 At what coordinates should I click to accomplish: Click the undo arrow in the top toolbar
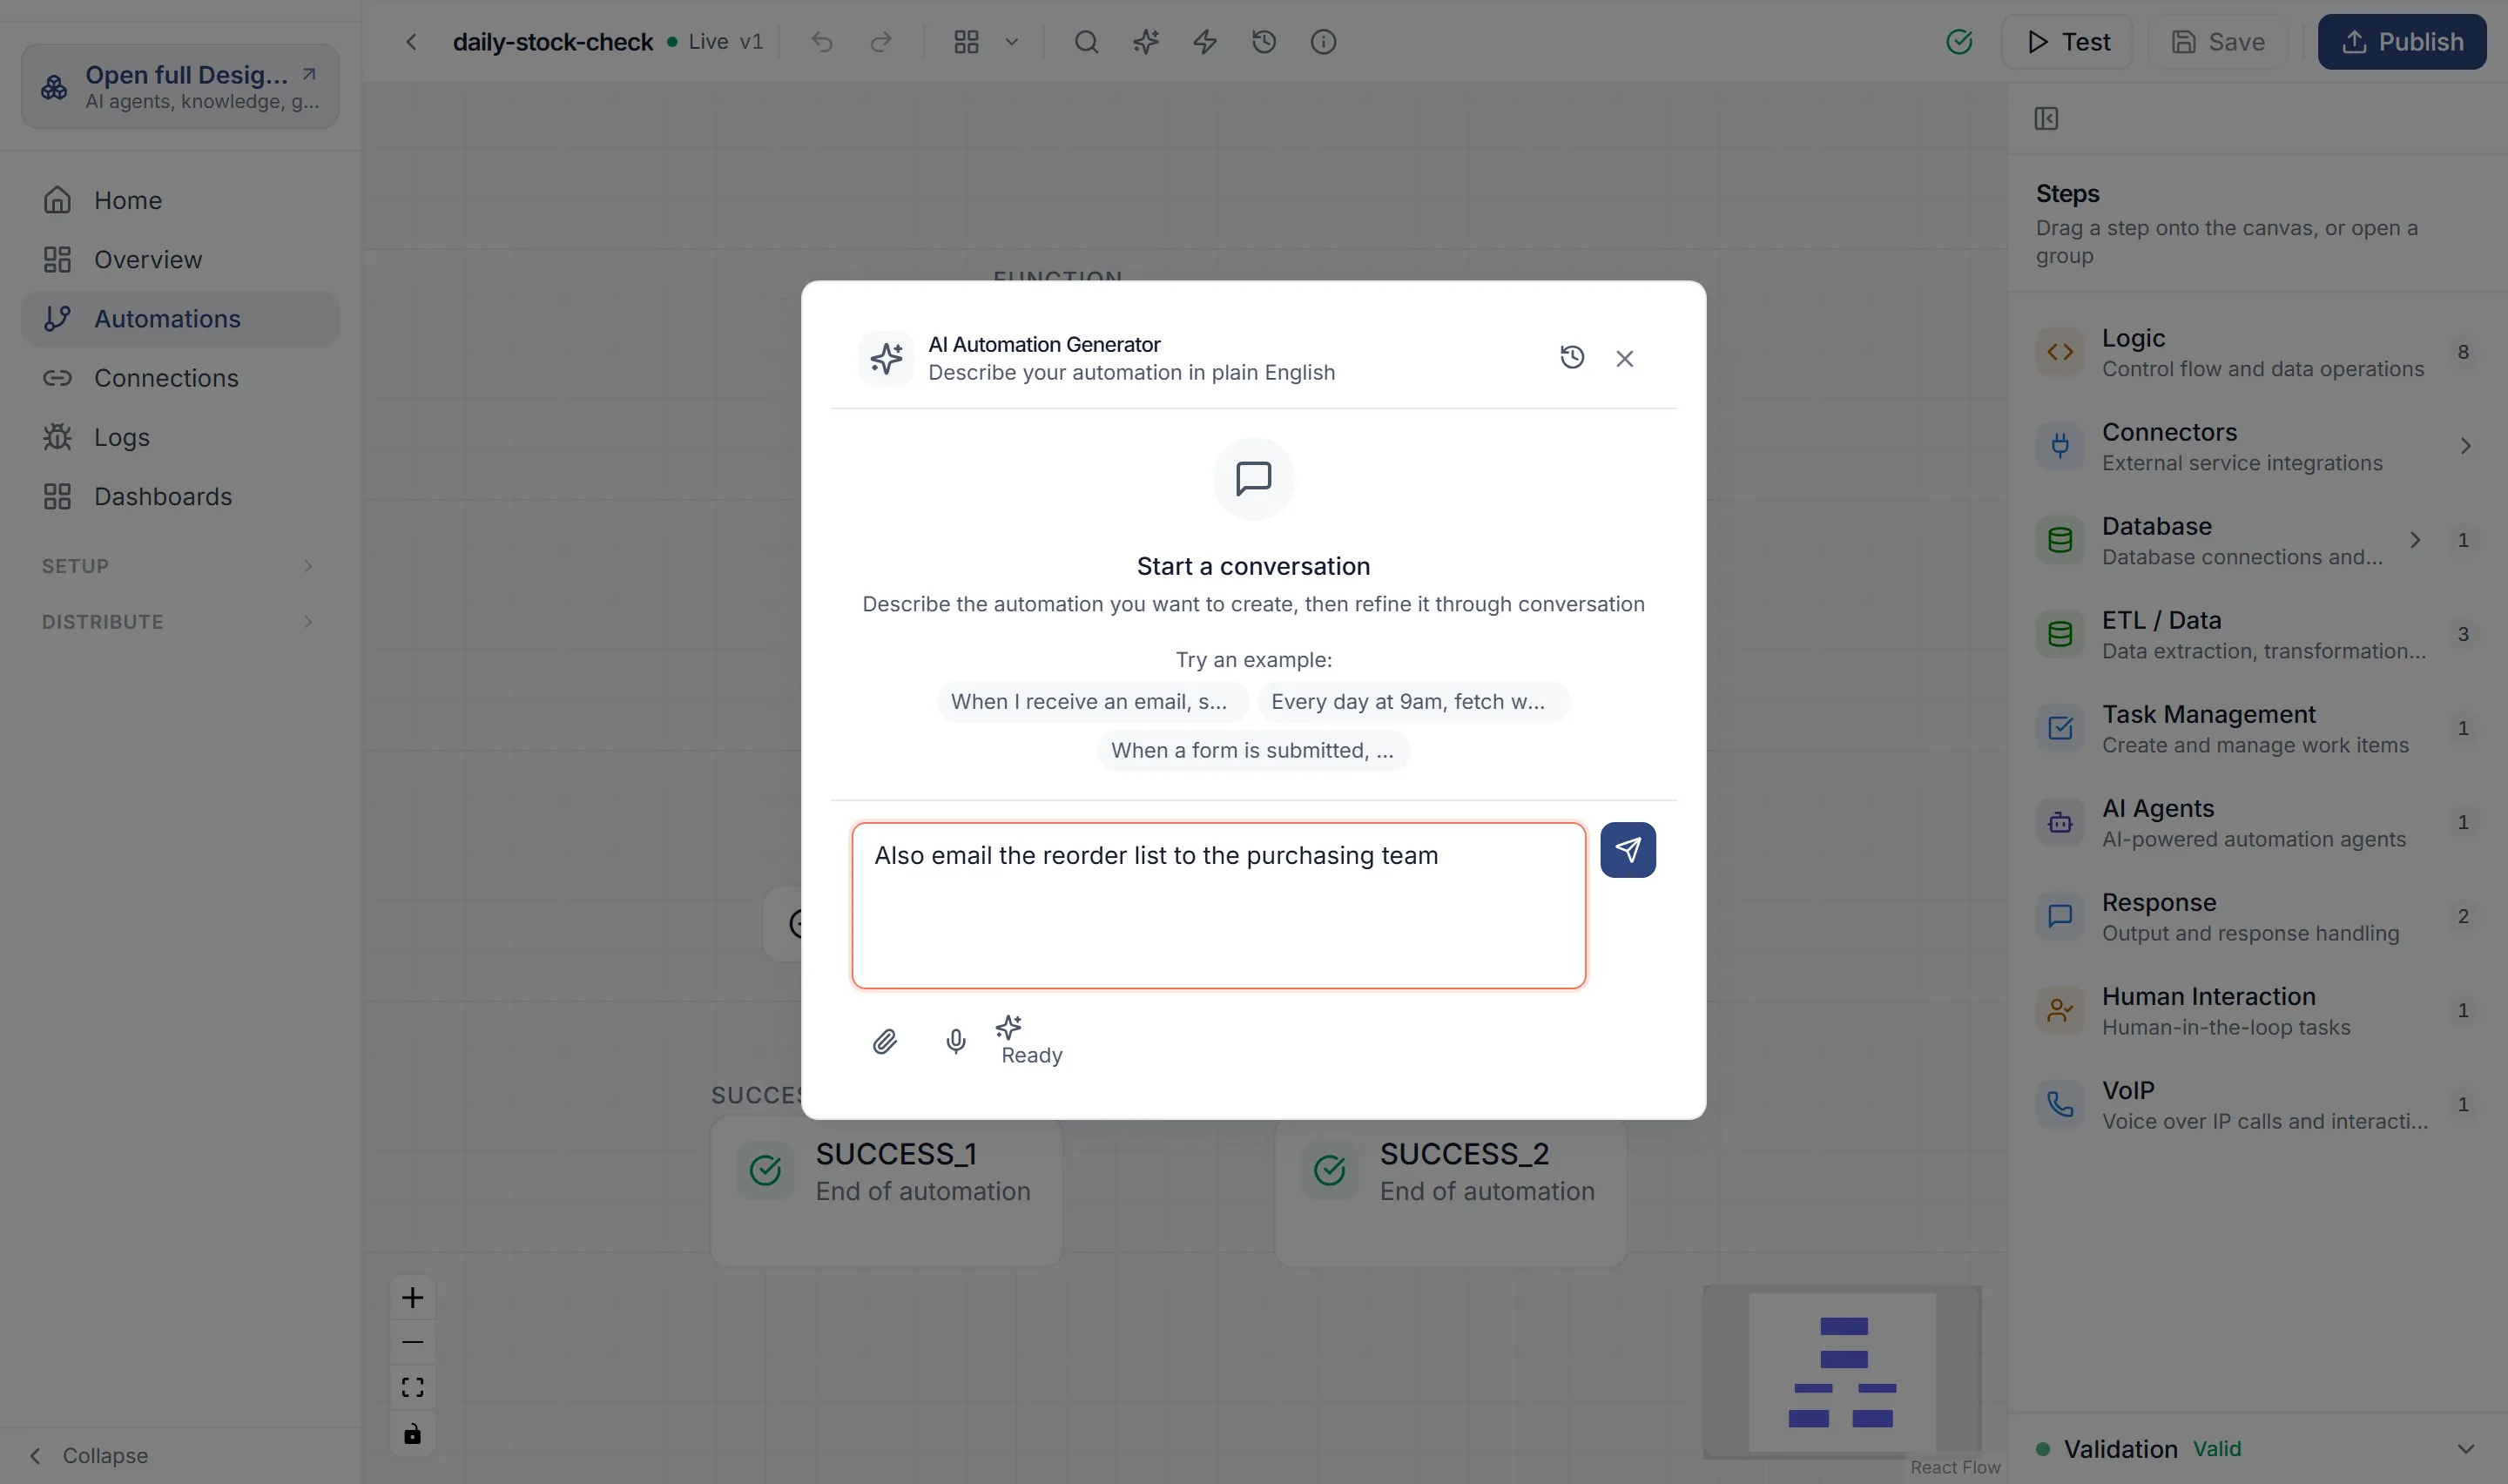point(822,42)
